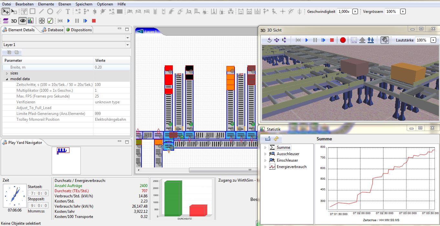The width and height of the screenshot is (440, 226).
Task: Select Energieverbrauch in the statistics tree
Action: 291,167
